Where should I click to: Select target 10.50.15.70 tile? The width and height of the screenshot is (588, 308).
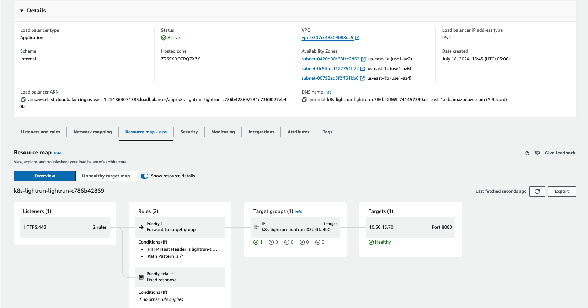tap(410, 227)
